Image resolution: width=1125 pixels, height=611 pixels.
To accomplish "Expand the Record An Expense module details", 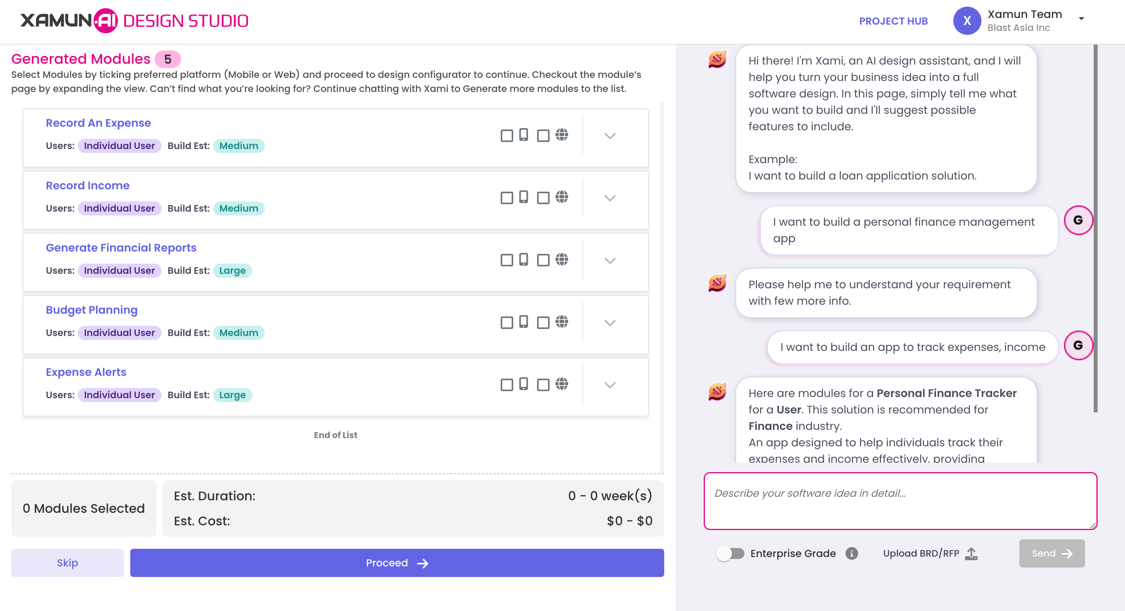I will (610, 136).
